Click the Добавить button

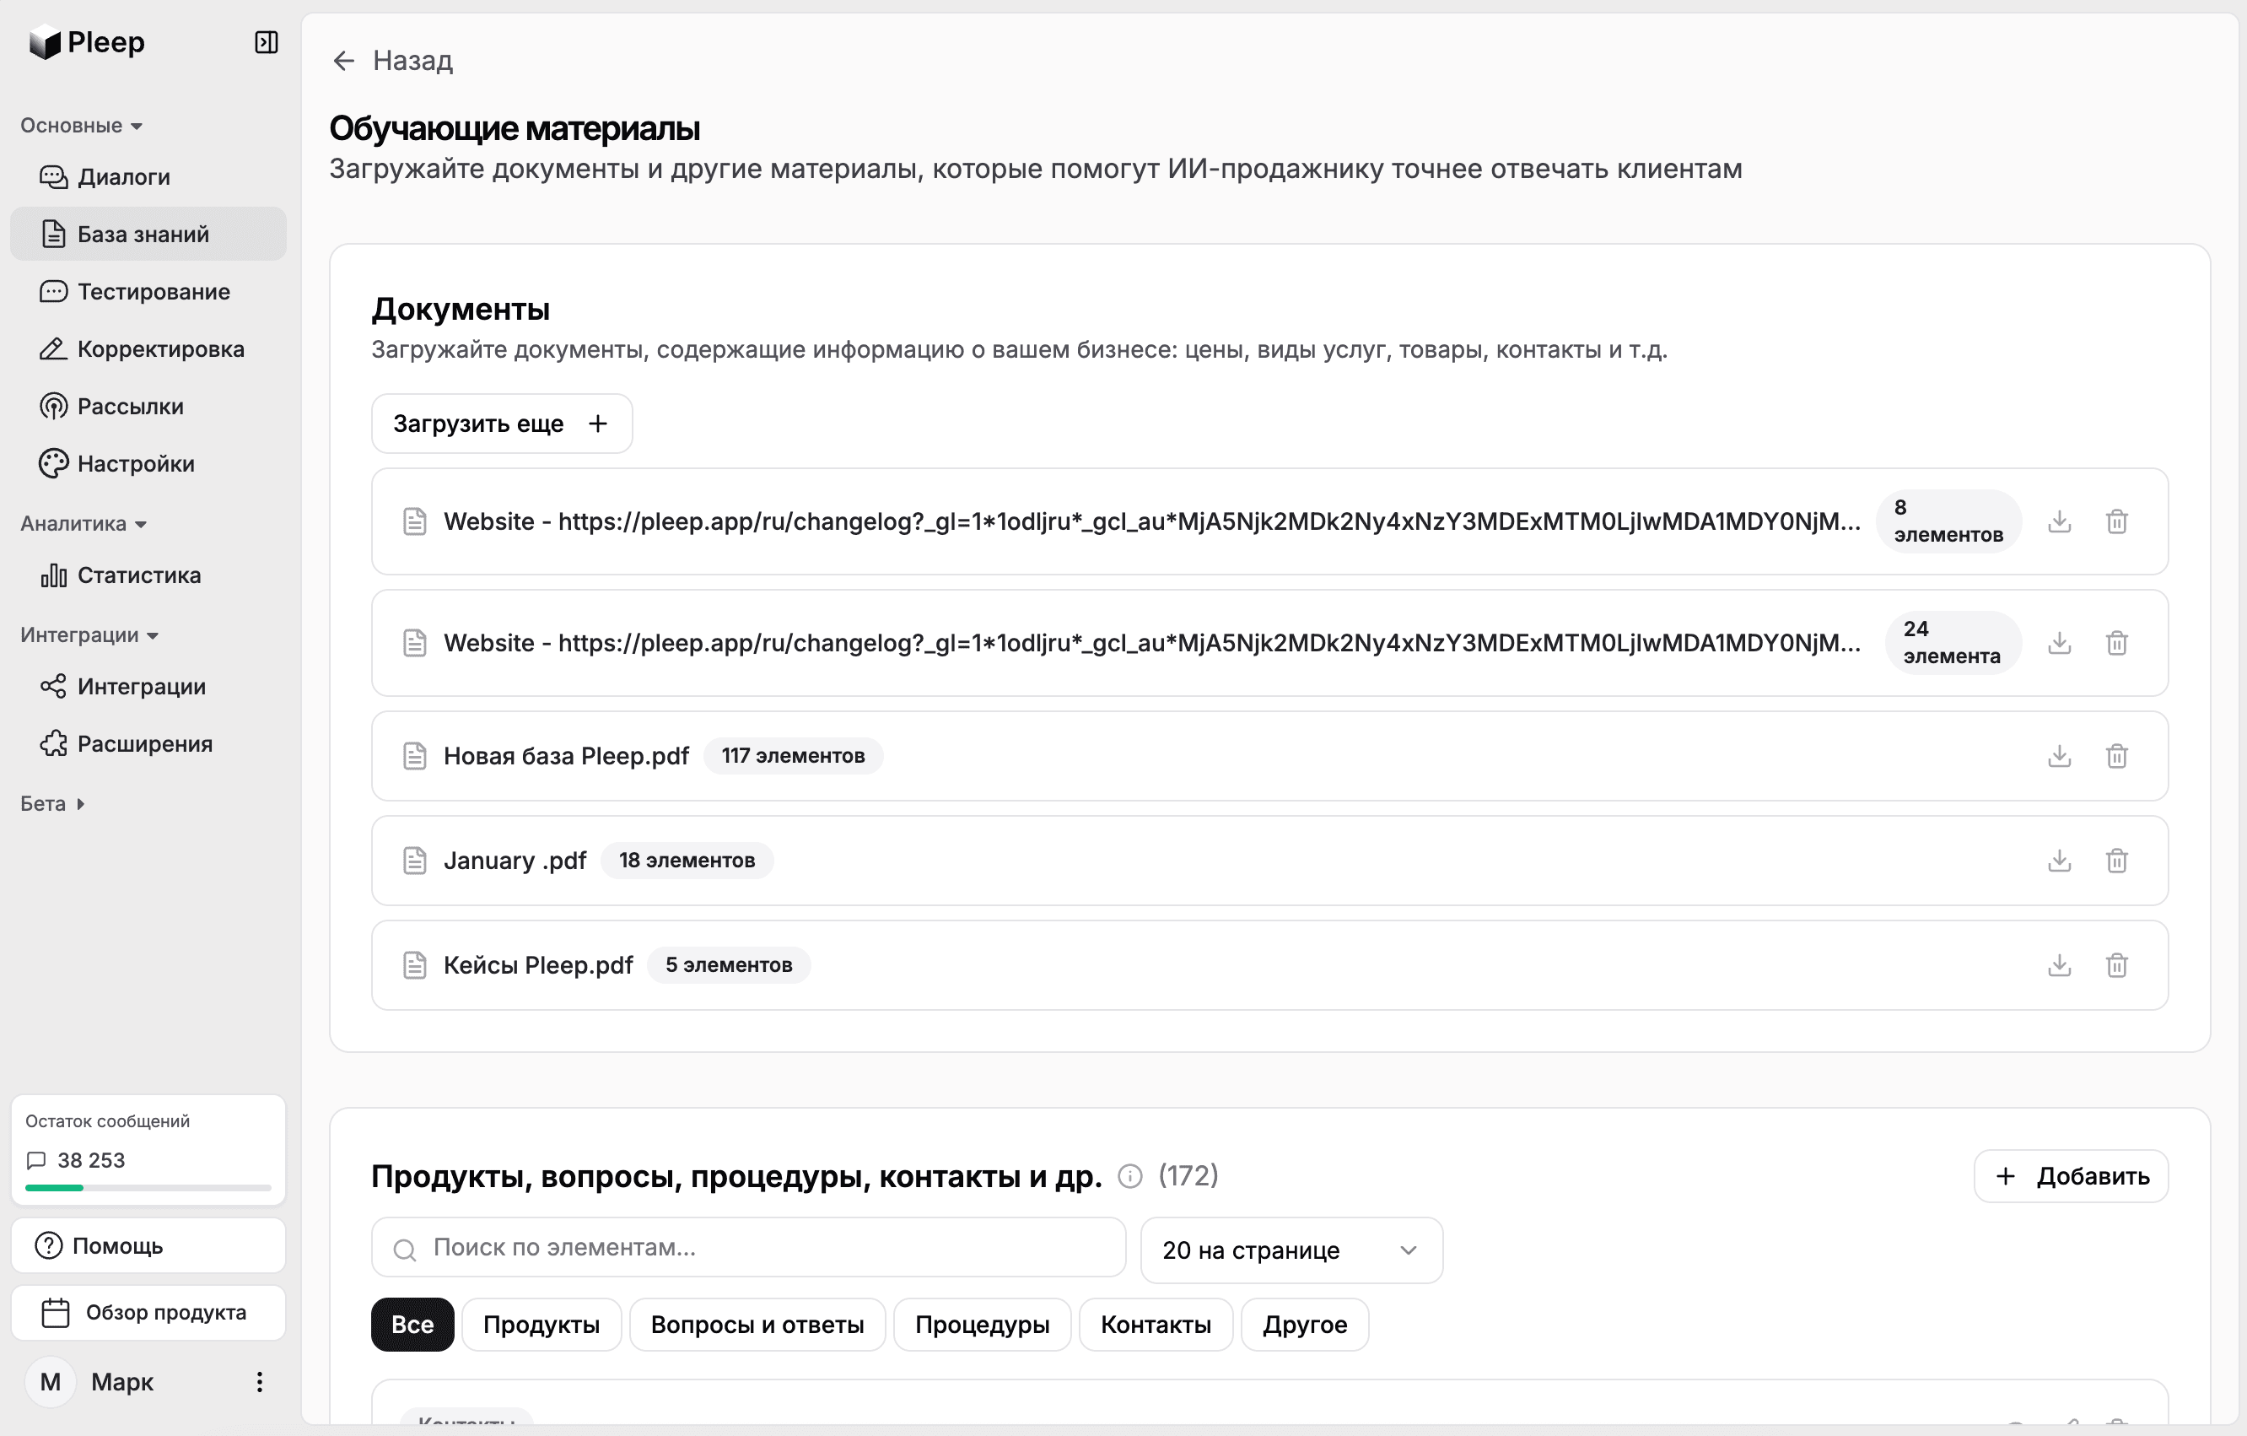(2071, 1175)
